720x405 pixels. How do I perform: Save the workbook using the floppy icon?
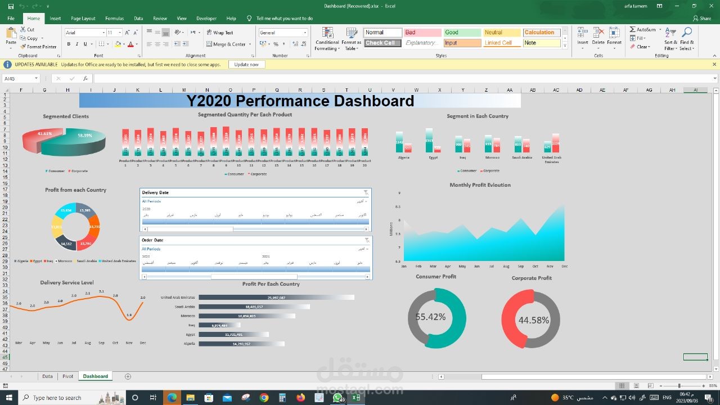(11, 6)
